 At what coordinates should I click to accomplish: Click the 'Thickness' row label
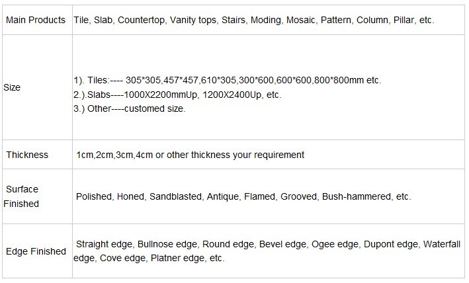click(27, 155)
